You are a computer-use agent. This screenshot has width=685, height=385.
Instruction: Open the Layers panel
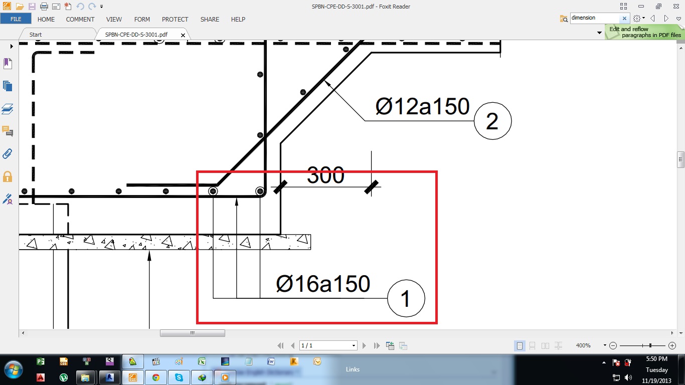[8, 109]
